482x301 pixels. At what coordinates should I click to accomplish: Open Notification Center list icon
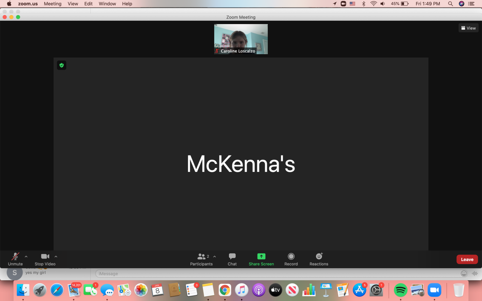(x=471, y=4)
